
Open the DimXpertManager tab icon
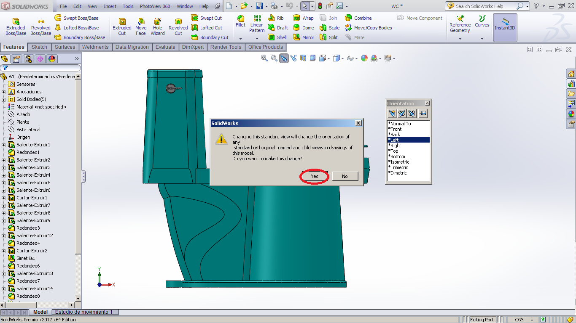coord(40,59)
